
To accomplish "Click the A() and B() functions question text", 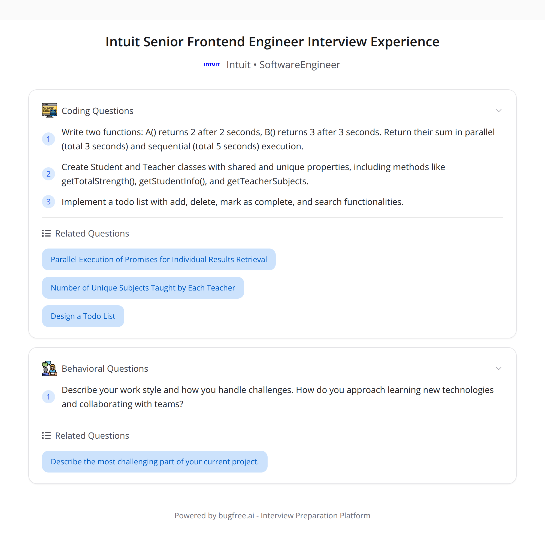I will coord(278,139).
